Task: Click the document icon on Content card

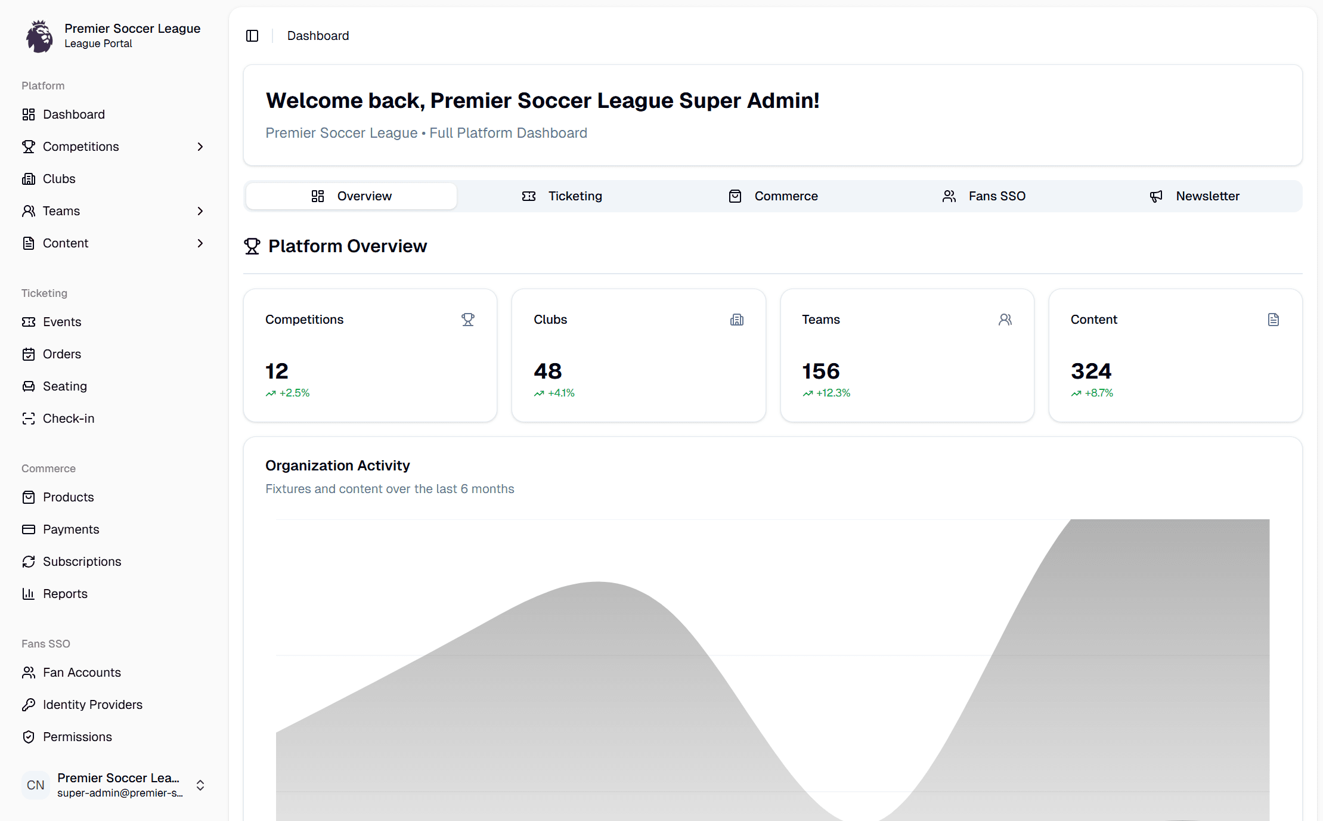Action: (1274, 319)
